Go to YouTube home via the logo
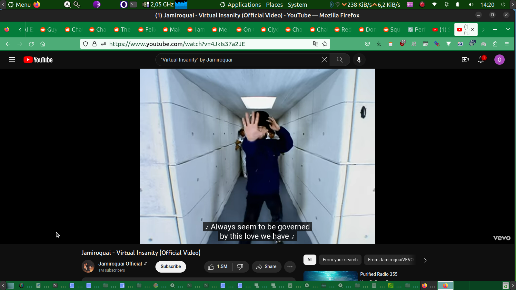The height and width of the screenshot is (290, 516). (38, 60)
